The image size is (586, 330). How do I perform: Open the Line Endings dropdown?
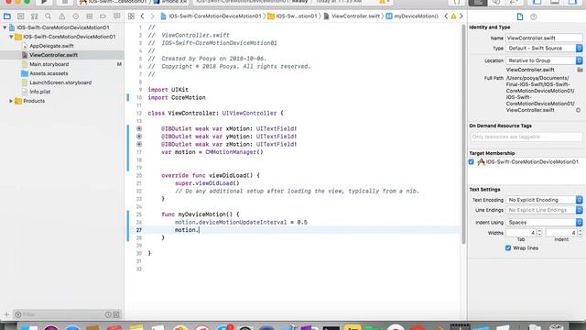(x=544, y=210)
